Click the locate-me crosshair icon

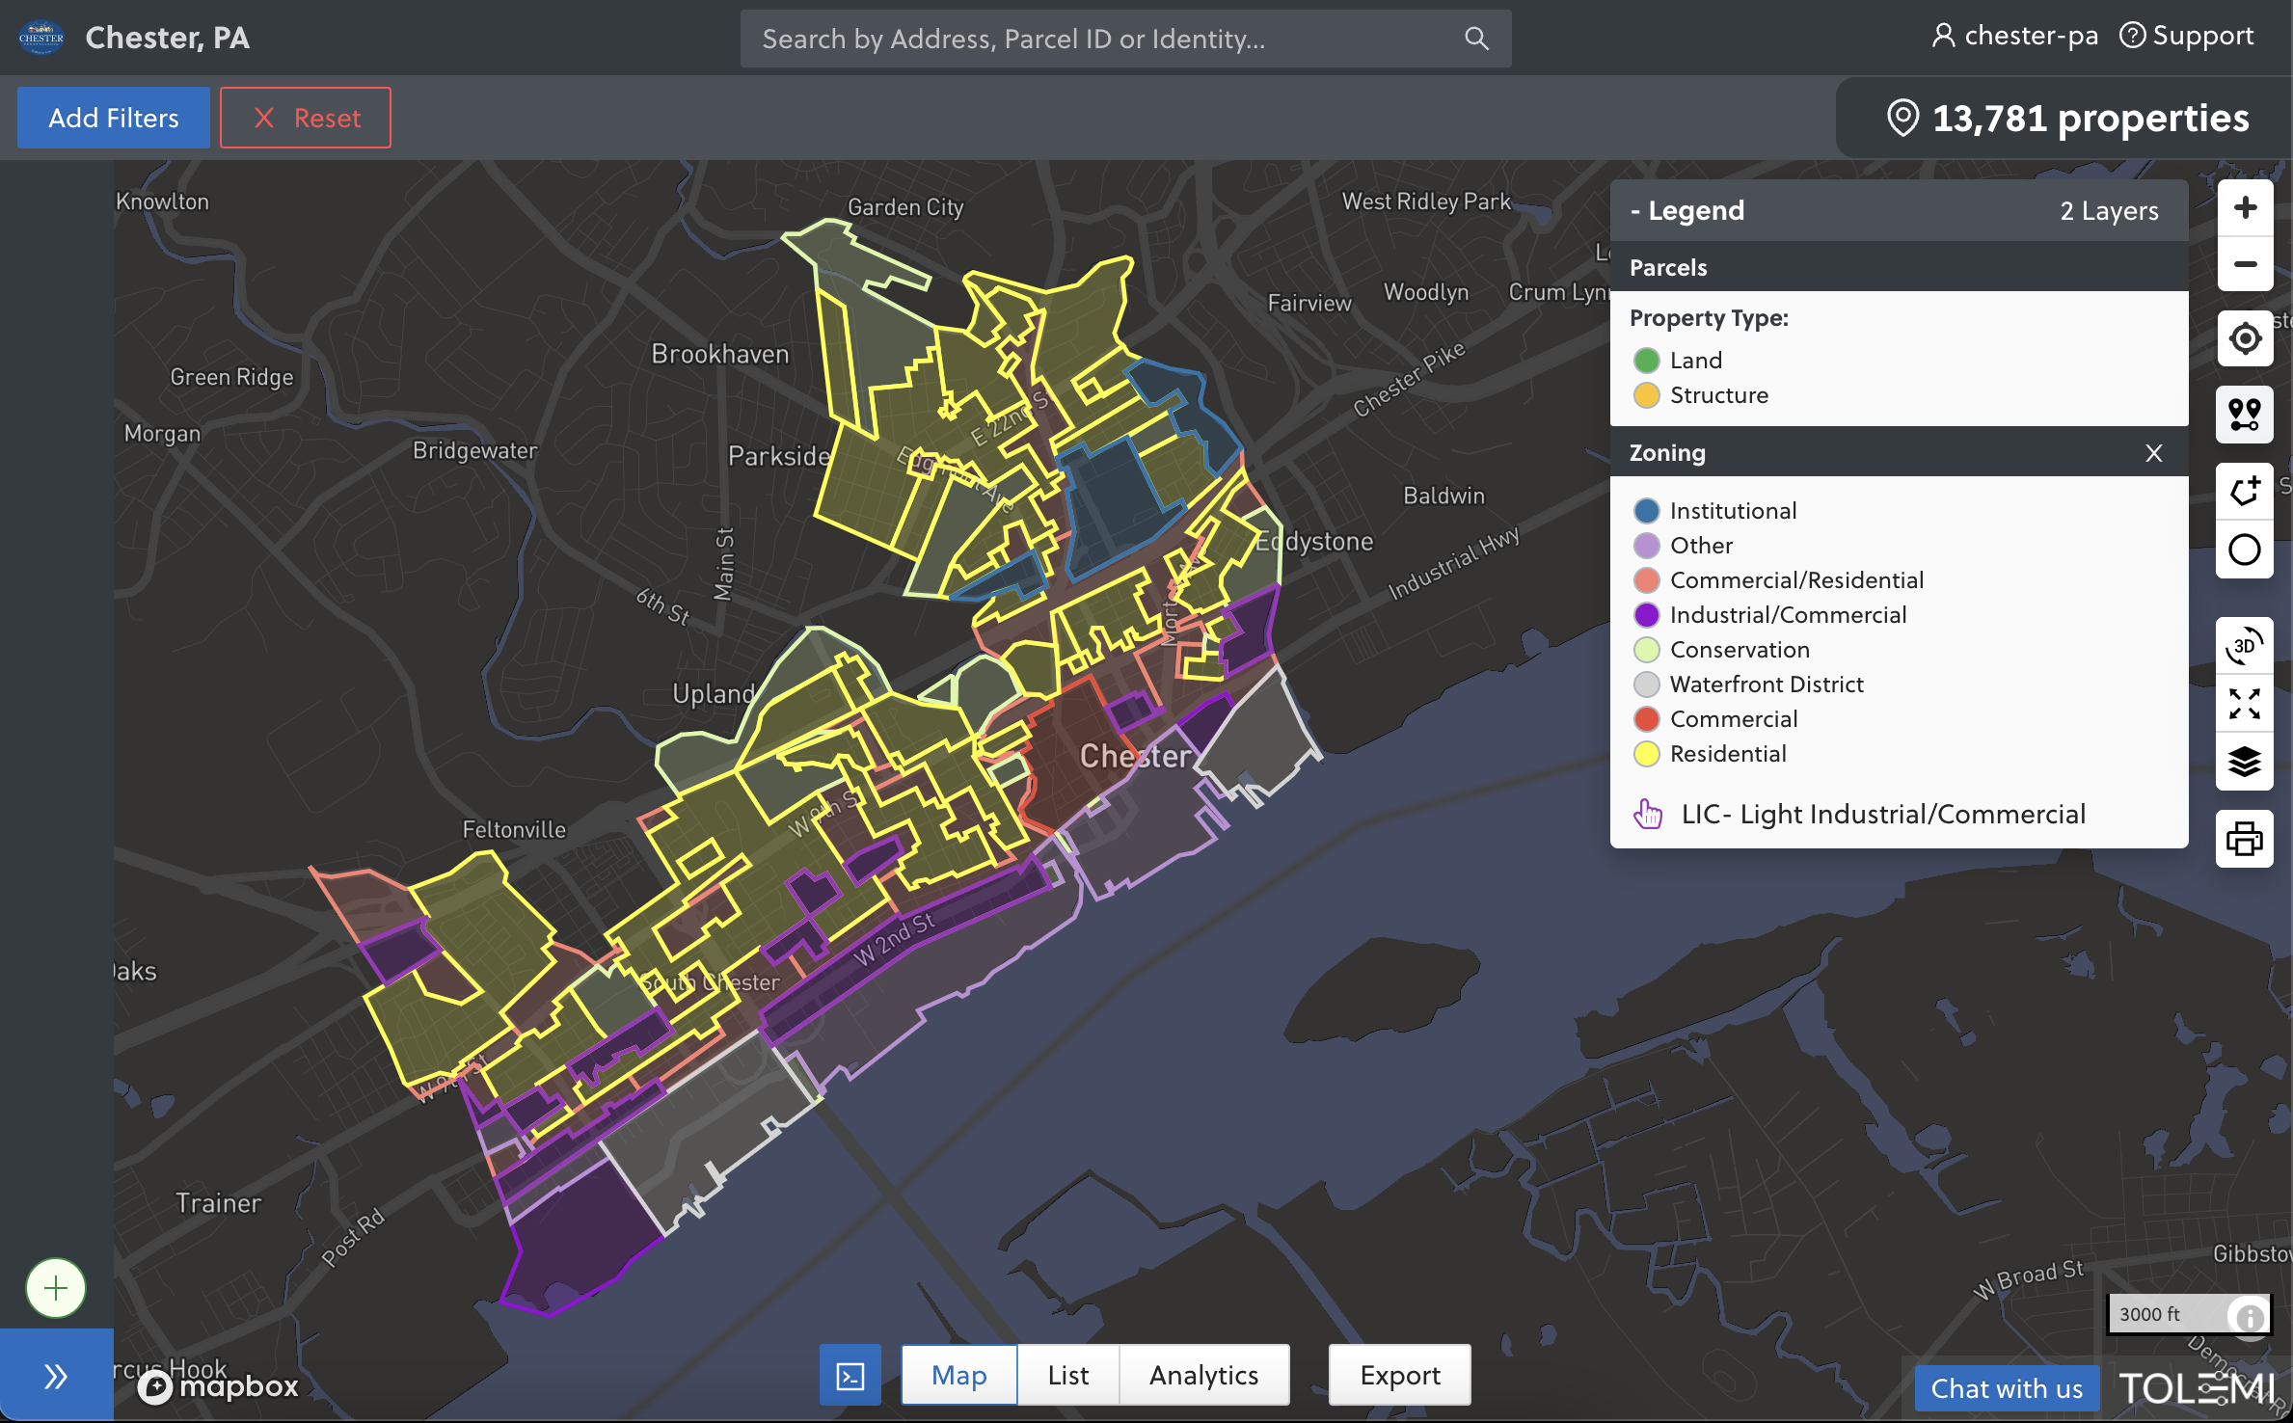tap(2245, 338)
